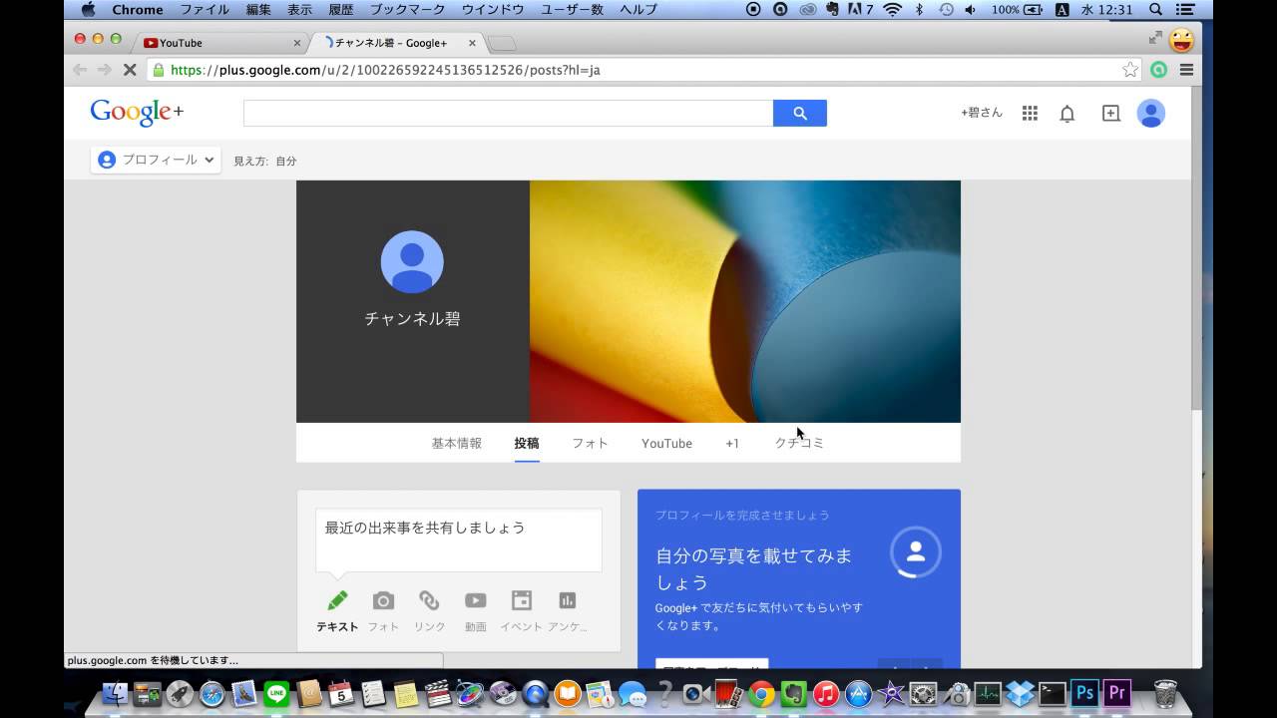
Task: Open Notification Center list icon
Action: tap(1185, 9)
